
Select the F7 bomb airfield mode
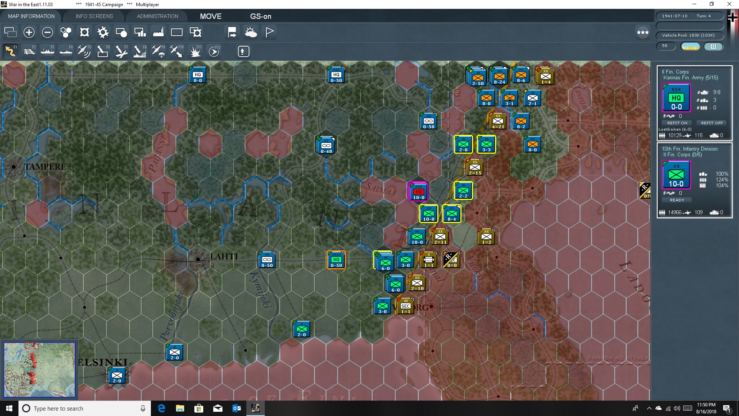121,51
